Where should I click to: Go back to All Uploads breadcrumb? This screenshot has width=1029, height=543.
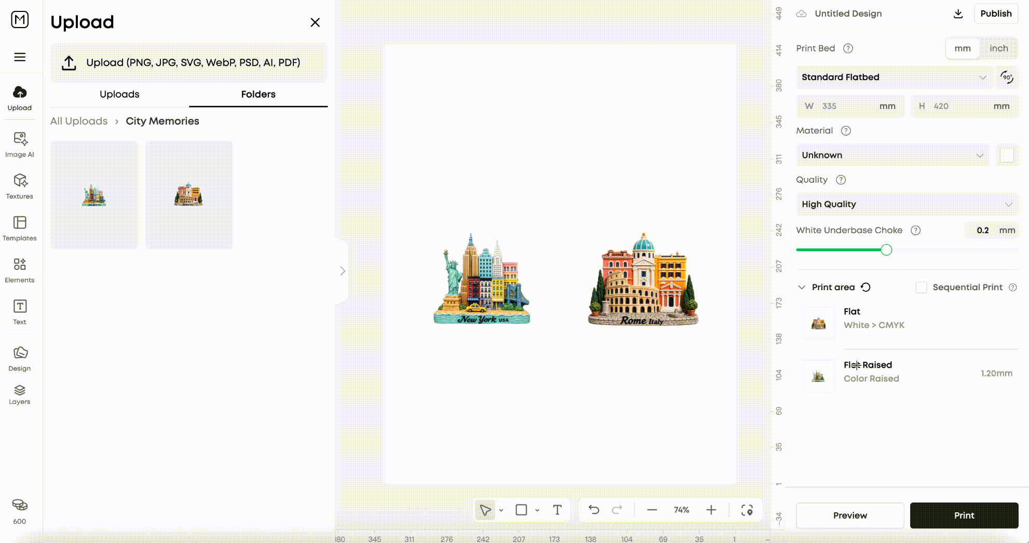(79, 121)
